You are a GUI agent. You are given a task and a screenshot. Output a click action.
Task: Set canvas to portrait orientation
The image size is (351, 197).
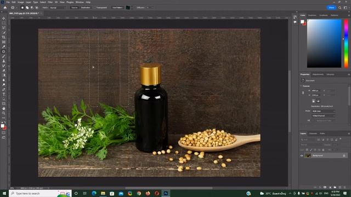point(313,101)
